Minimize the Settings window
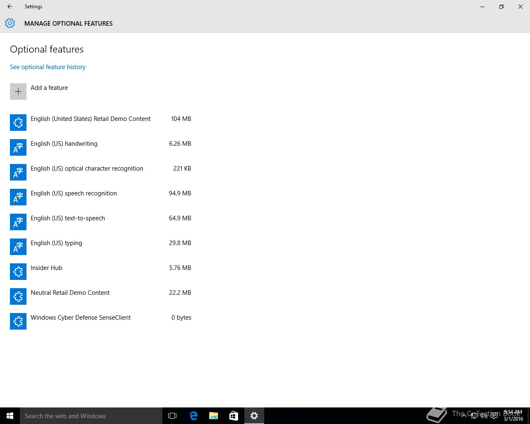 tap(482, 7)
